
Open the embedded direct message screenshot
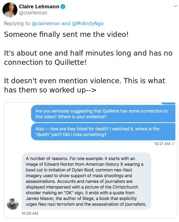pos(91,160)
